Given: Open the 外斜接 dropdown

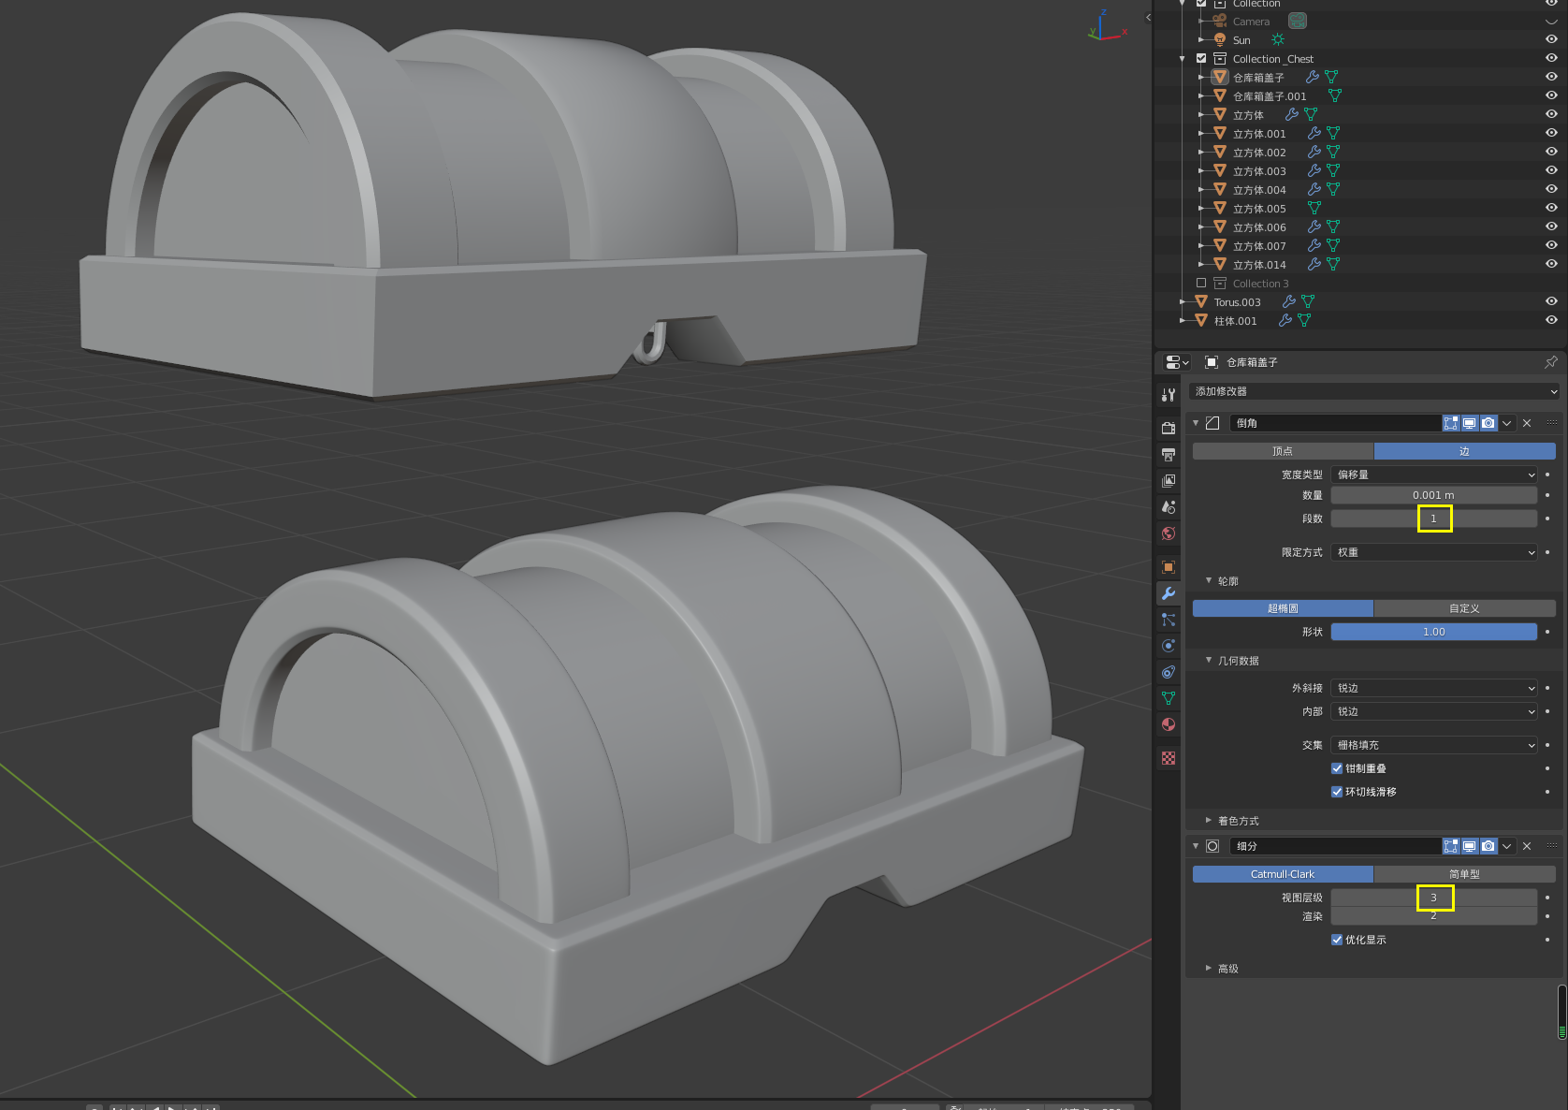Looking at the screenshot, I should (x=1434, y=688).
